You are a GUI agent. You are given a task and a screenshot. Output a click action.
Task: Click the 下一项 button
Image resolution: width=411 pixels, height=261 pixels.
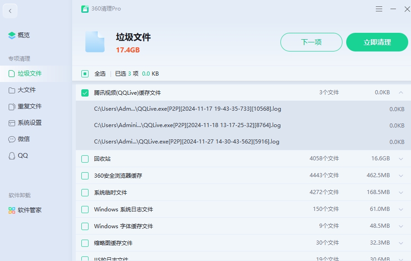tap(311, 42)
